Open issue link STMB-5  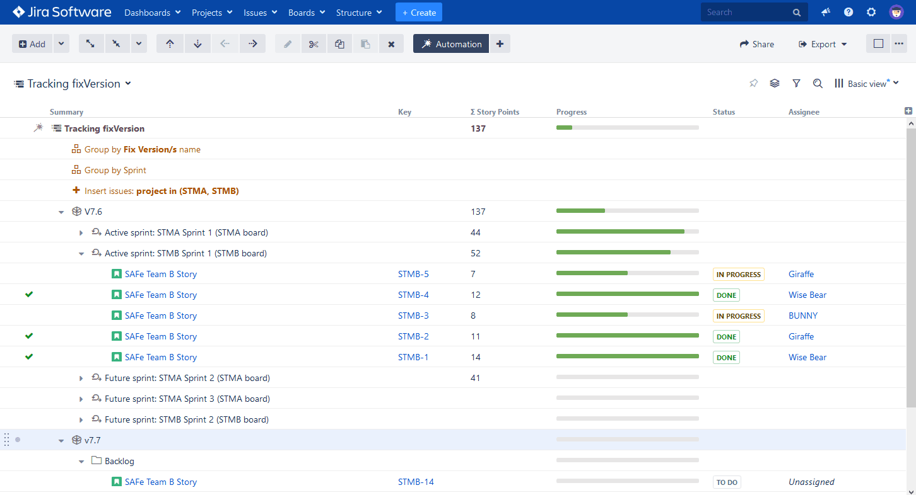tap(413, 275)
